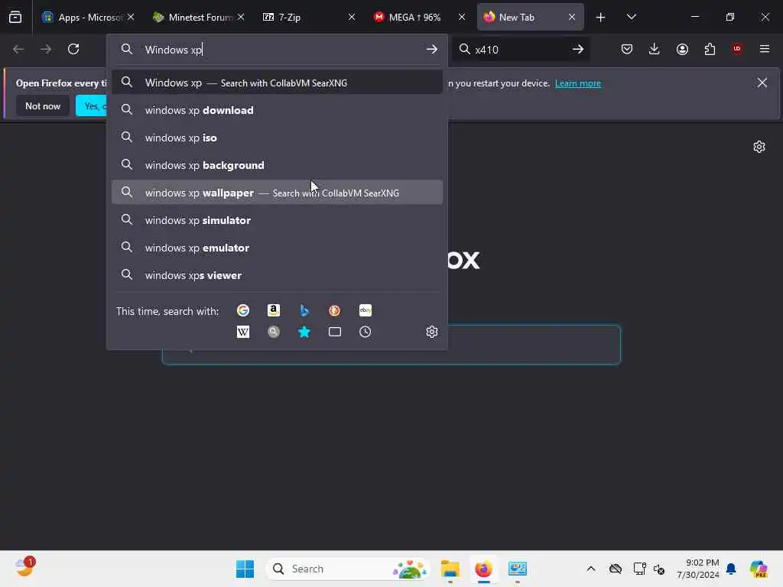The height and width of the screenshot is (587, 783).
Task: Go forward one page
Action: click(46, 49)
